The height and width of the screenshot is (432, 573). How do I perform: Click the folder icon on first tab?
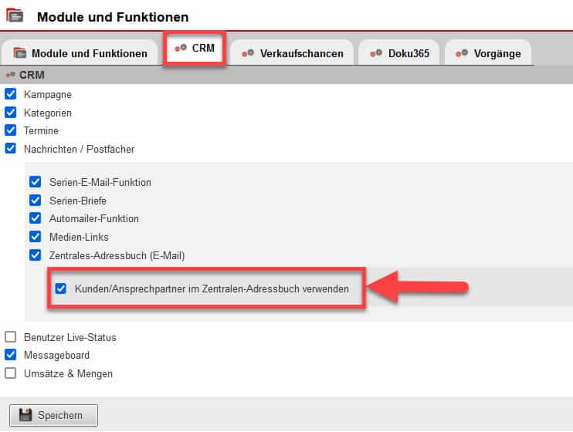point(20,53)
